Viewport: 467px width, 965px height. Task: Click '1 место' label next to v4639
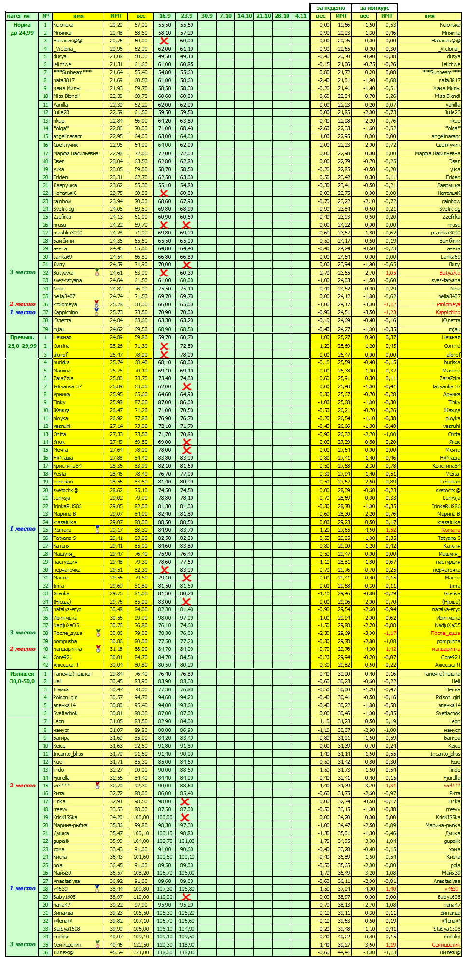coord(23,888)
